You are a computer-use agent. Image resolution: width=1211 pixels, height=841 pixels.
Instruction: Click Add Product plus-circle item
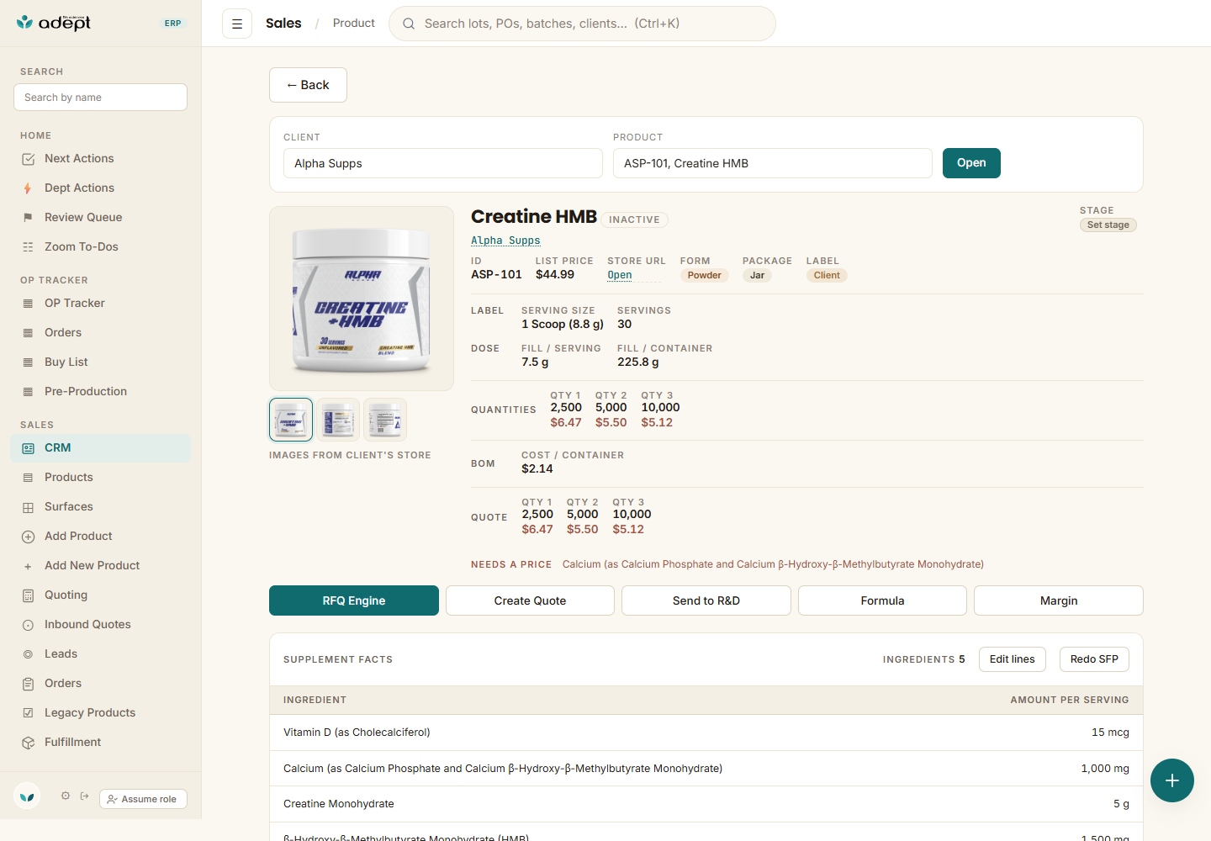(x=101, y=536)
